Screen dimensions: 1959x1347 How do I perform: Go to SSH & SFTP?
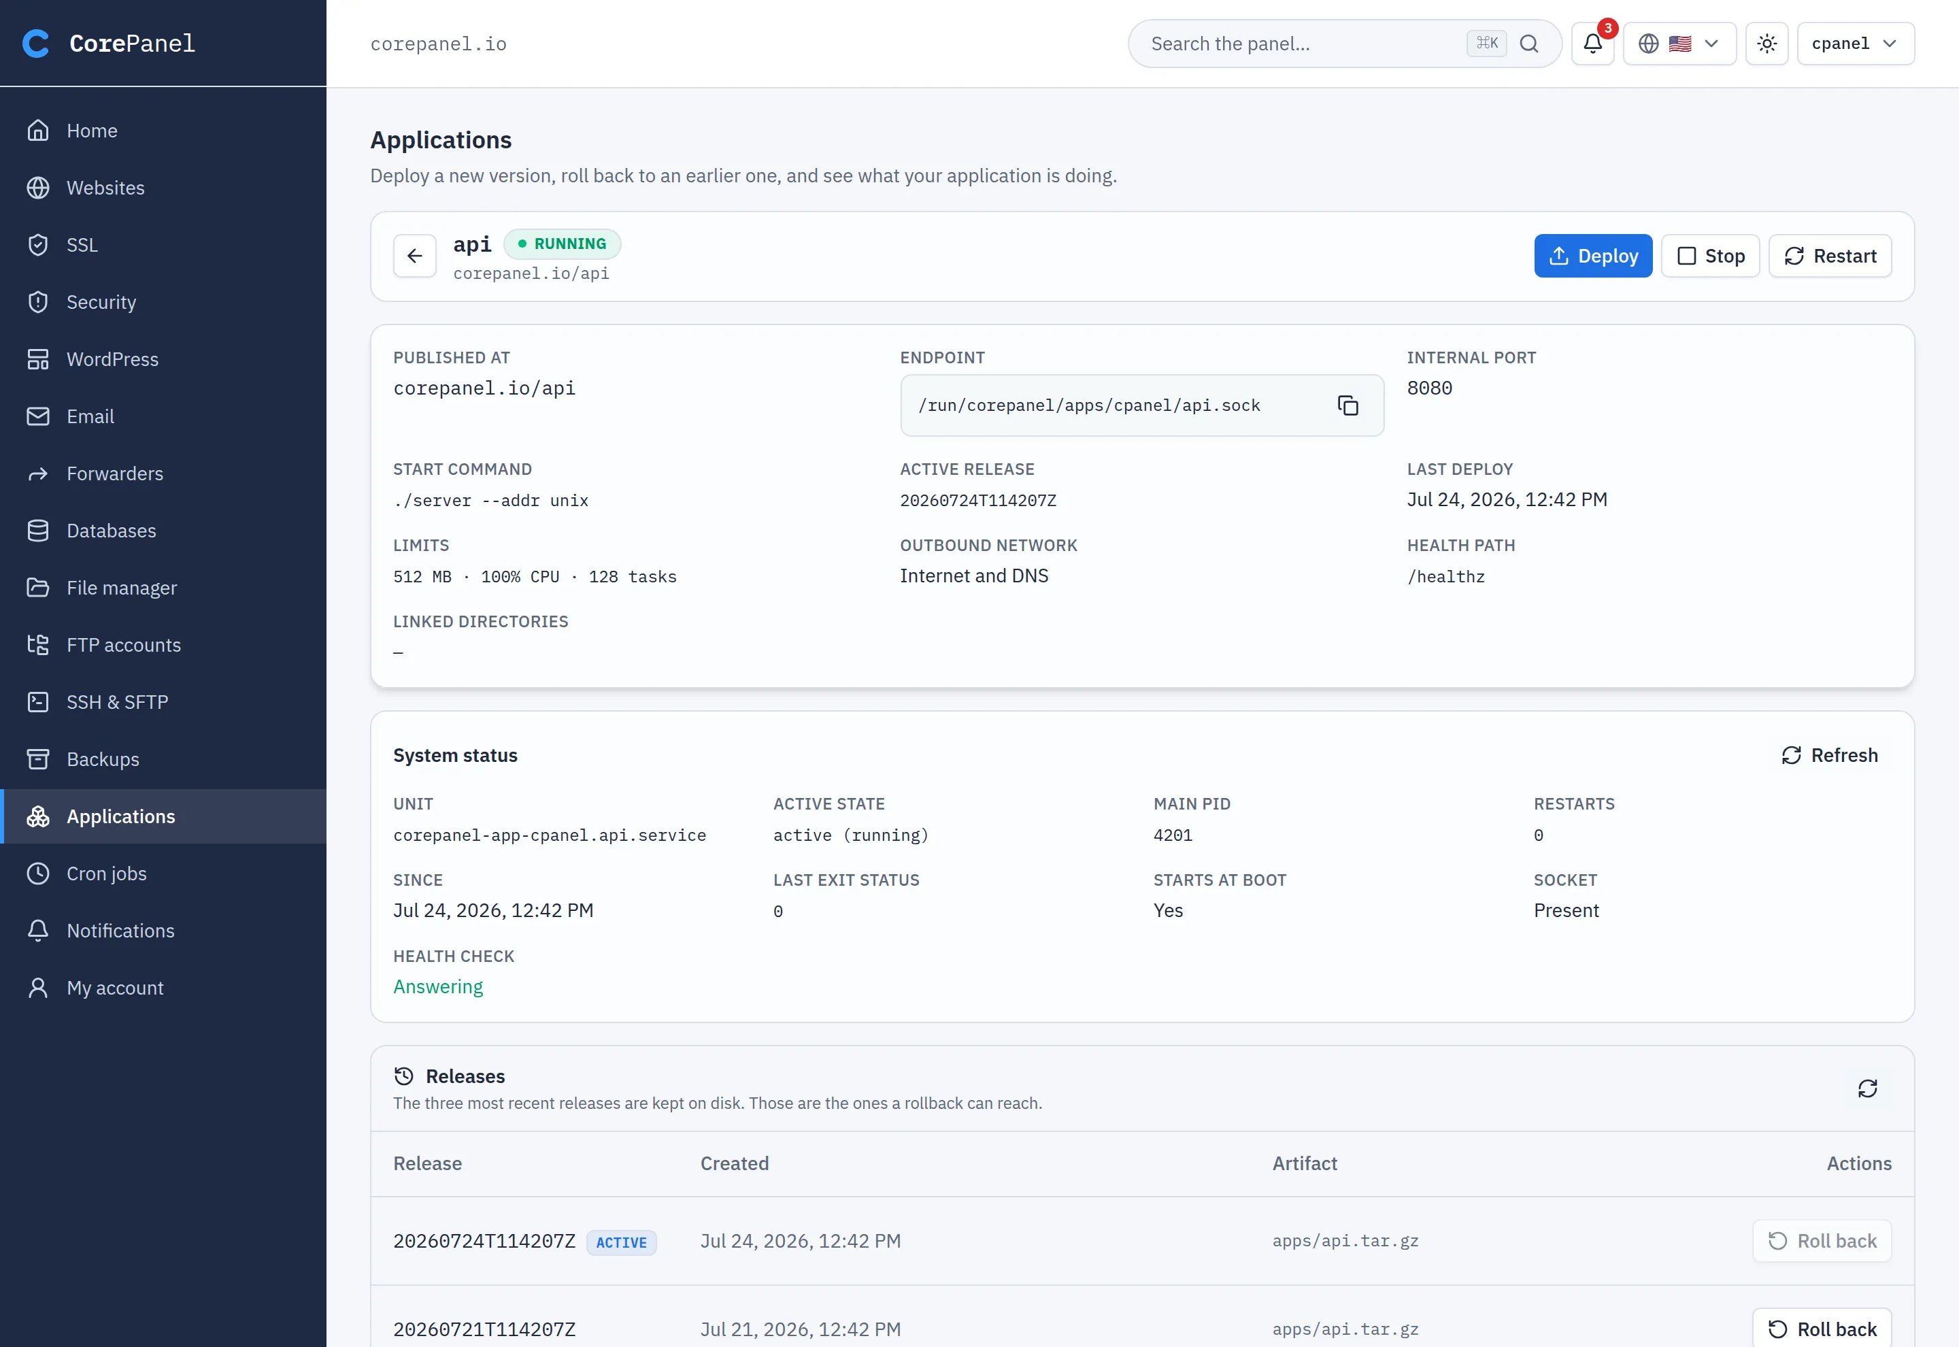point(163,702)
